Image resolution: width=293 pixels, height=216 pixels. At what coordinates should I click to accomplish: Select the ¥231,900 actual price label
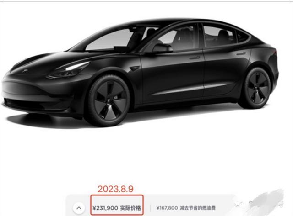click(117, 208)
